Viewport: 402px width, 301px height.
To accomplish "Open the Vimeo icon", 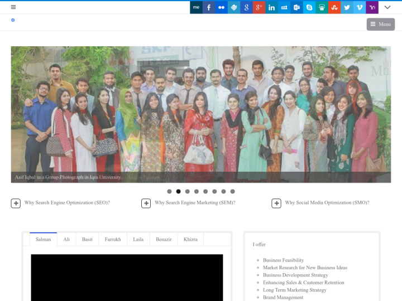I will coord(360,7).
